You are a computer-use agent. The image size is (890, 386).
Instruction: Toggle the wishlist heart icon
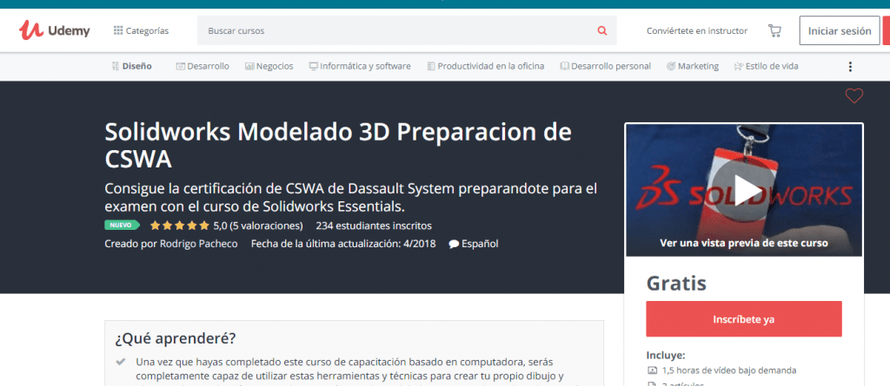click(853, 96)
